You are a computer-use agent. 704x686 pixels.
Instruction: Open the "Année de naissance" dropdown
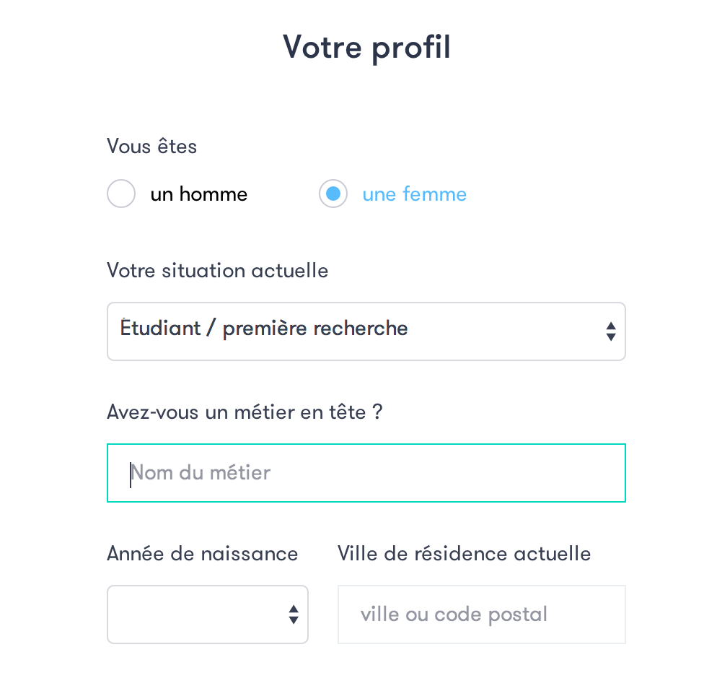click(207, 615)
